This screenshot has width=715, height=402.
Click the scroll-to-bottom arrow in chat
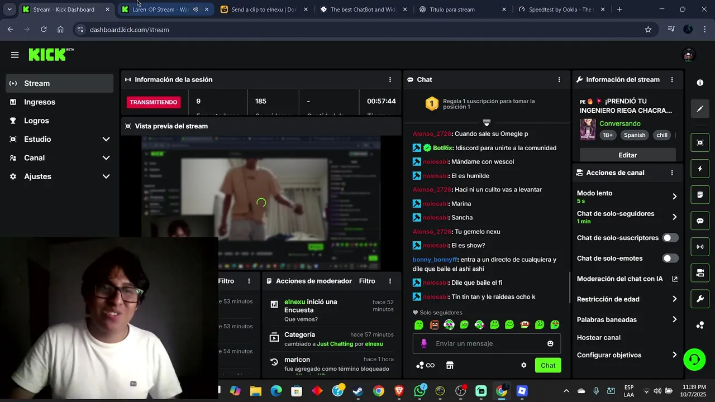[x=487, y=122]
